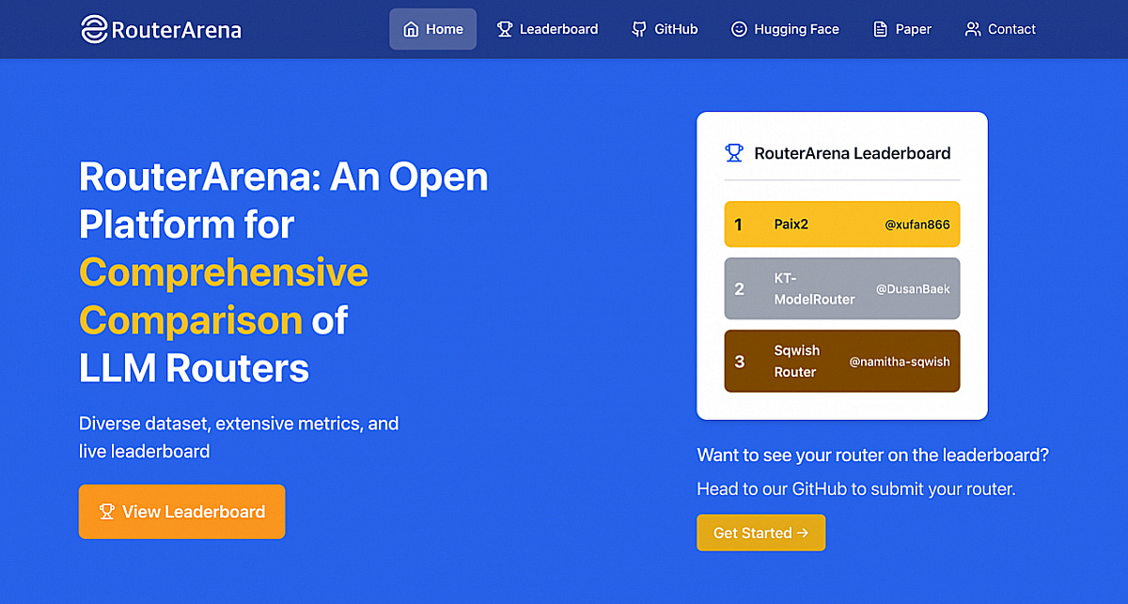Click the house icon in navigation
This screenshot has width=1128, height=604.
(411, 29)
